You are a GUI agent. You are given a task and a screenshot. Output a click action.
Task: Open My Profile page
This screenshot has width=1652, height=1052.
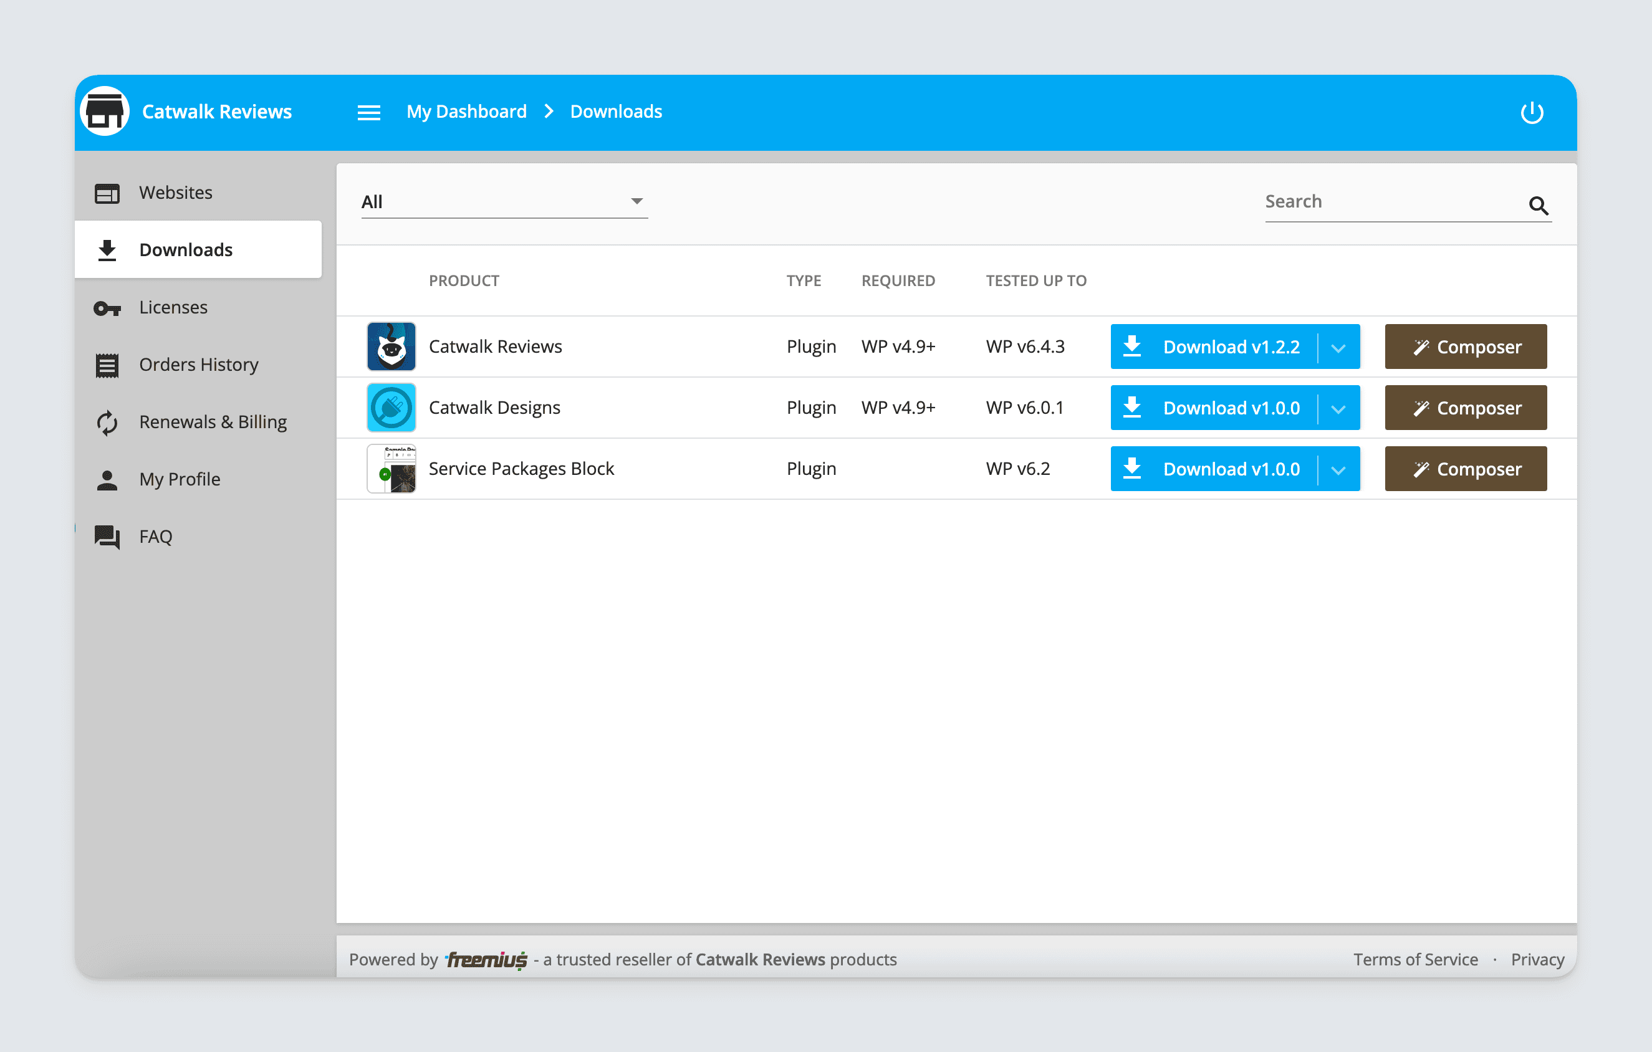(x=198, y=479)
